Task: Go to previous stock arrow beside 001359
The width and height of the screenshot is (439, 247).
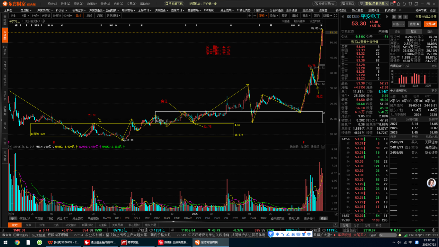Action: coord(343,16)
